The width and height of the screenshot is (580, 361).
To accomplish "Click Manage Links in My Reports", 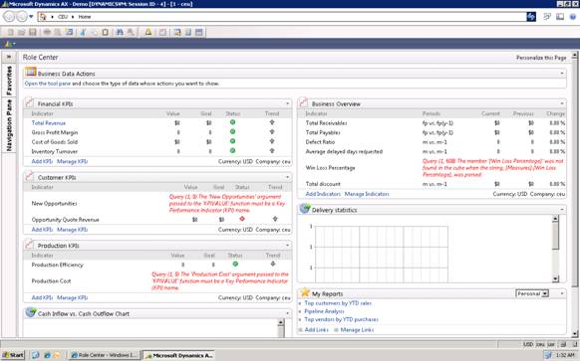I will (357, 329).
